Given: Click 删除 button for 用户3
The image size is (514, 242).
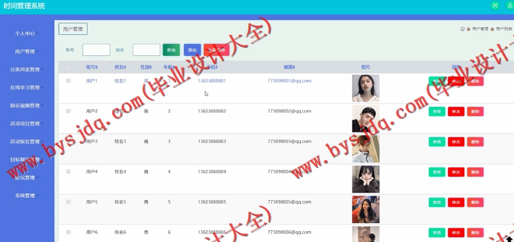Looking at the screenshot, I should [475, 142].
